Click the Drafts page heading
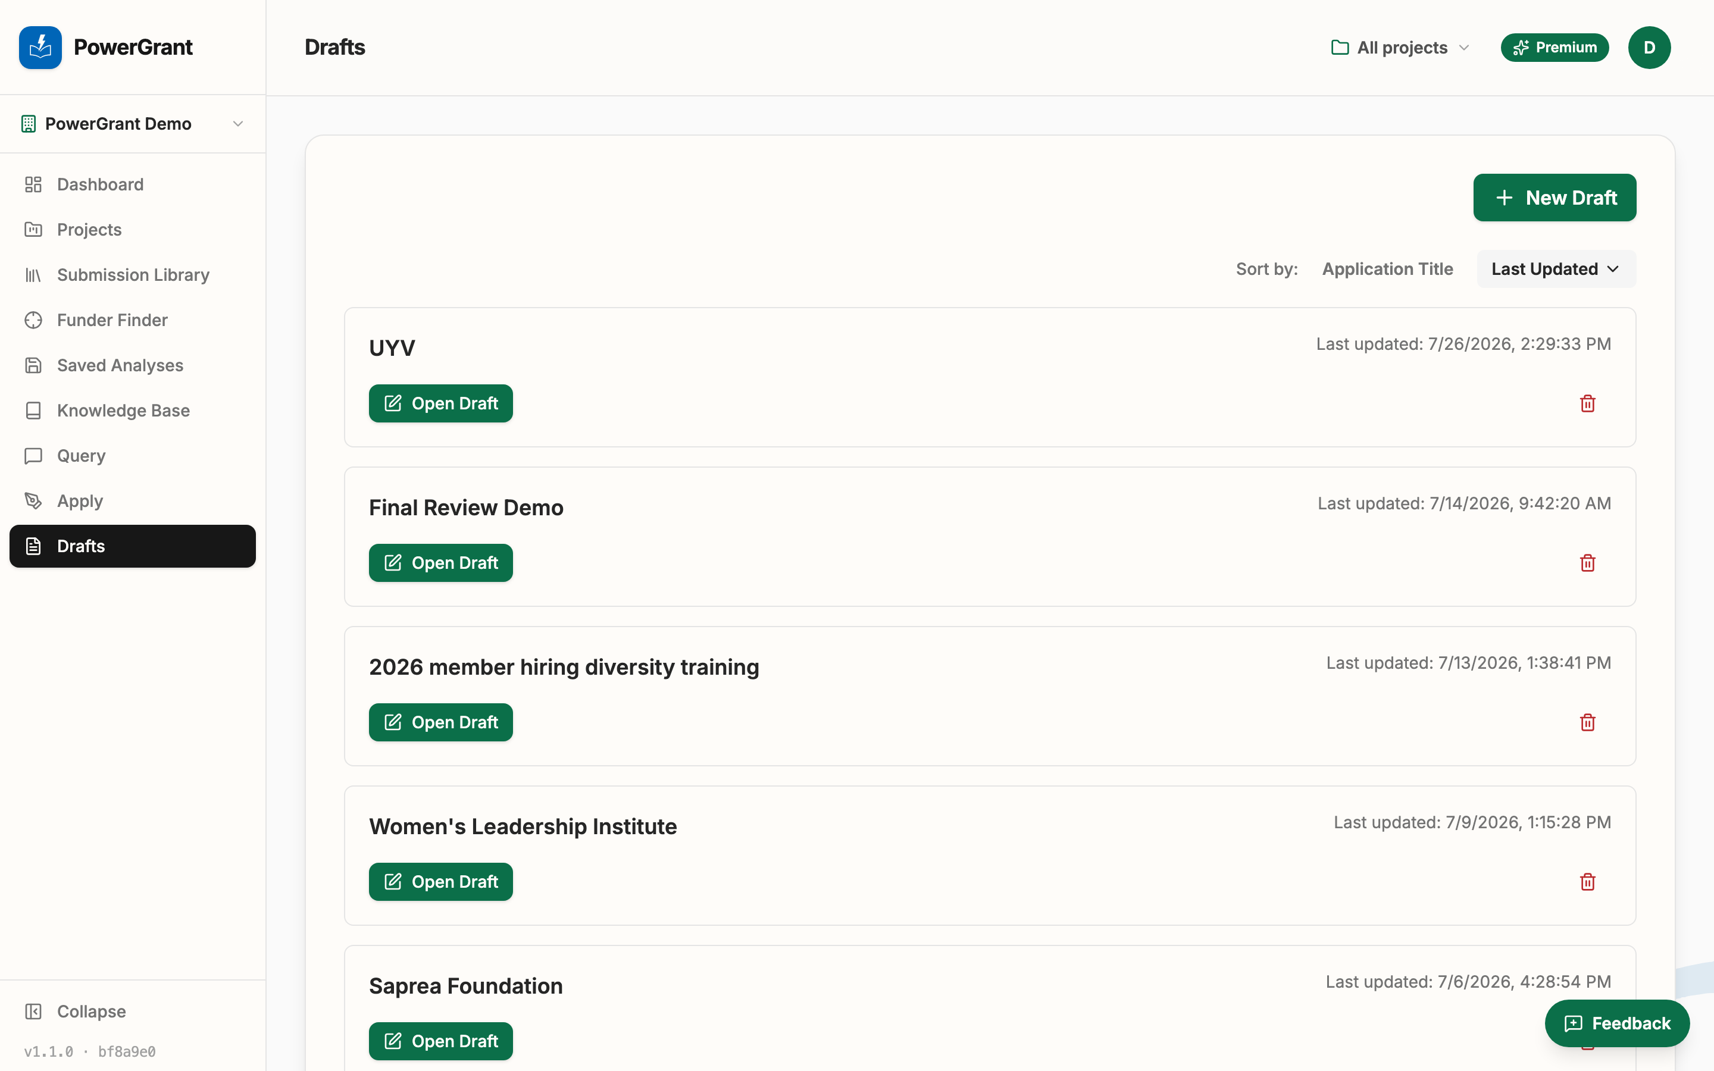This screenshot has height=1071, width=1714. click(334, 48)
